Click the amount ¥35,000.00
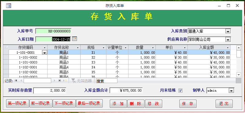 209,72
